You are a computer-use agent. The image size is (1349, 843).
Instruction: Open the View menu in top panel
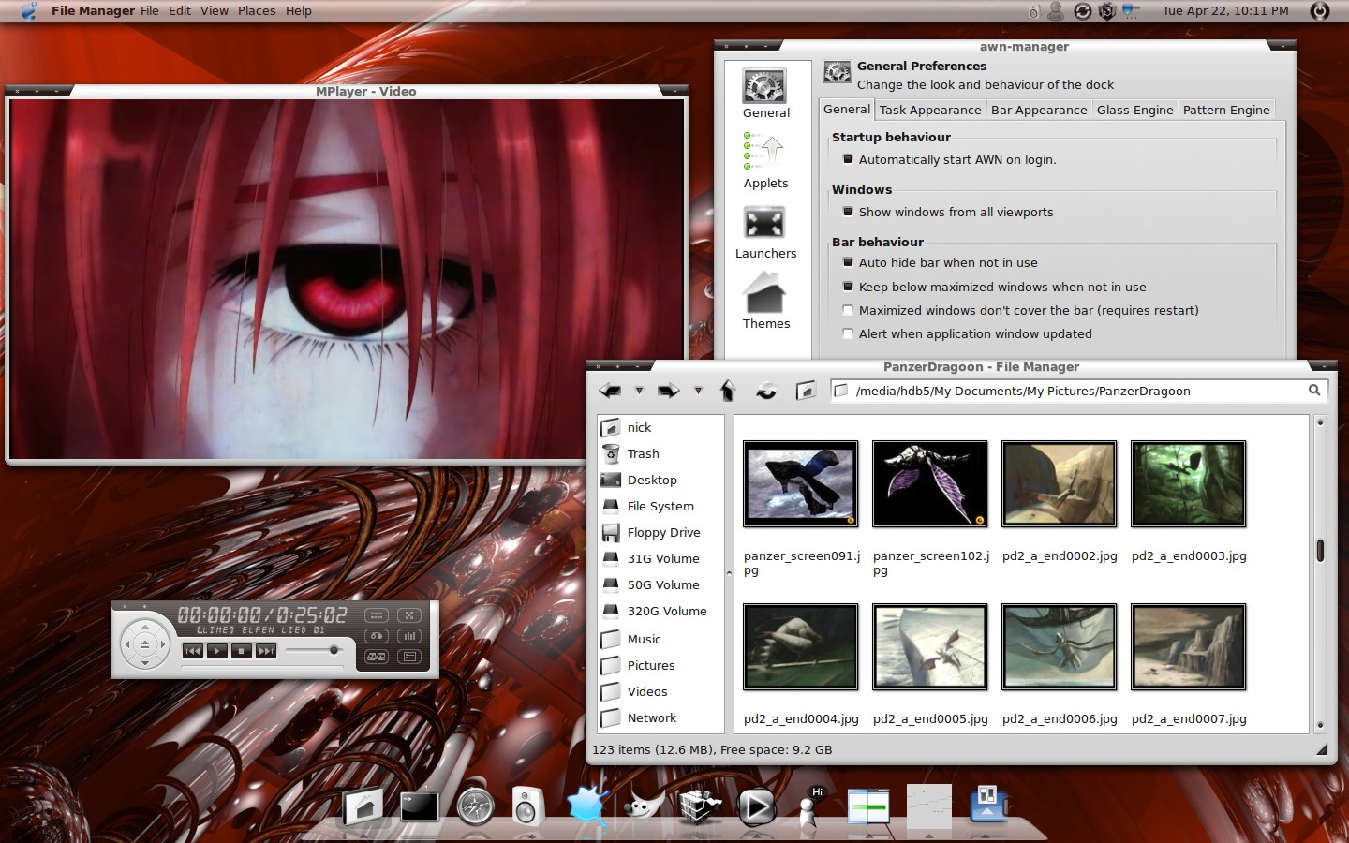pyautogui.click(x=215, y=11)
